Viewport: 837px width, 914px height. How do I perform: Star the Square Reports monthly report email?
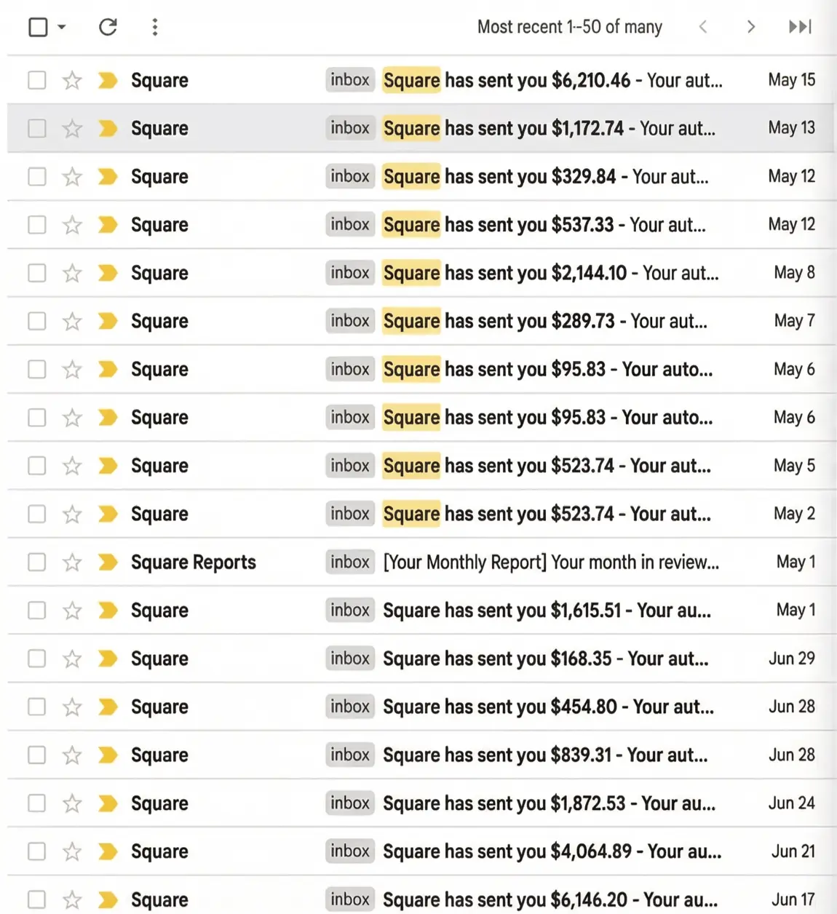(72, 563)
